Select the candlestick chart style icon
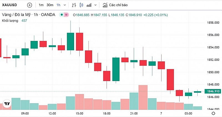Viewport: 222px width, 117px height. (x=81, y=5)
